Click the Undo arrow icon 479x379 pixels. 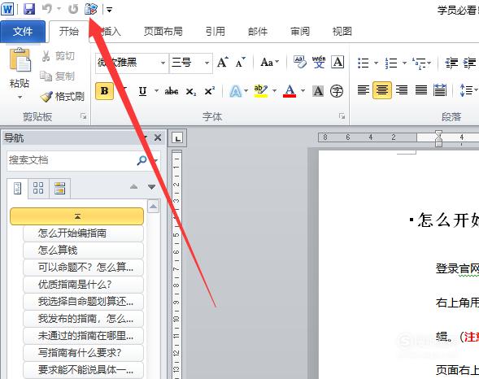click(46, 9)
